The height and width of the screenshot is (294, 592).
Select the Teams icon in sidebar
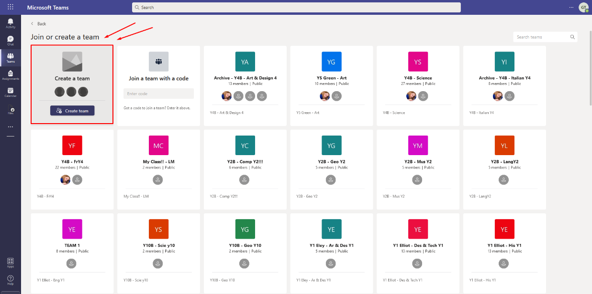(x=11, y=58)
